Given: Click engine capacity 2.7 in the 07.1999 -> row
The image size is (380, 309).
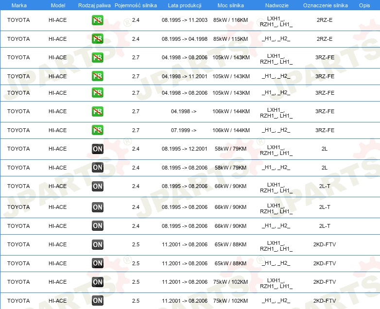Looking at the screenshot, I should (136, 130).
